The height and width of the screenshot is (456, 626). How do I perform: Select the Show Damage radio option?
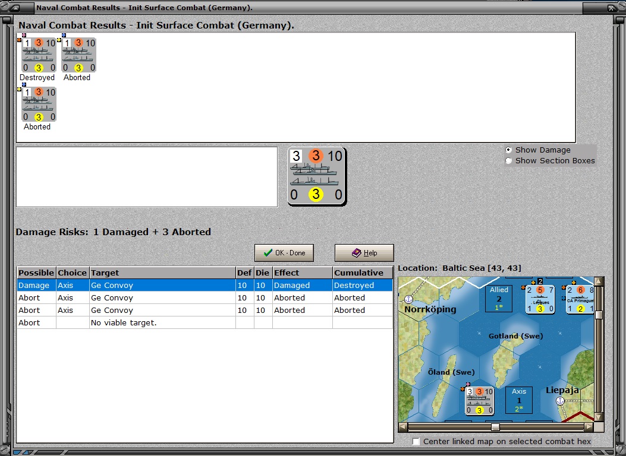(x=509, y=150)
